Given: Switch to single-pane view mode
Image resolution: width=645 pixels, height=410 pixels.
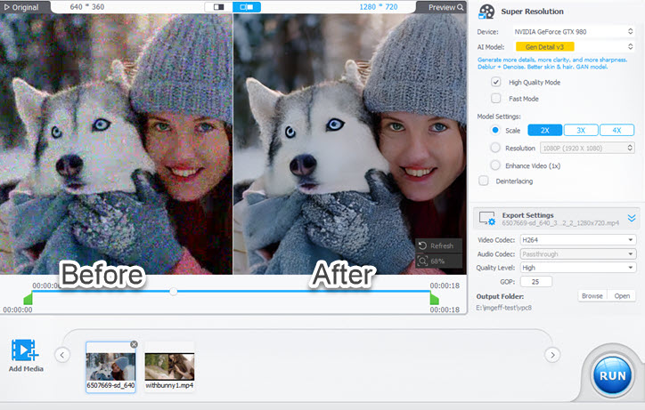Looking at the screenshot, I should coord(218,7).
